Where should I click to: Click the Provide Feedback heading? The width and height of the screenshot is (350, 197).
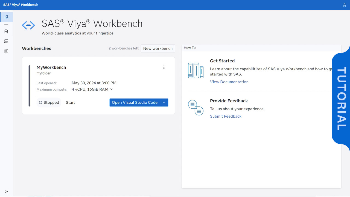(x=229, y=101)
